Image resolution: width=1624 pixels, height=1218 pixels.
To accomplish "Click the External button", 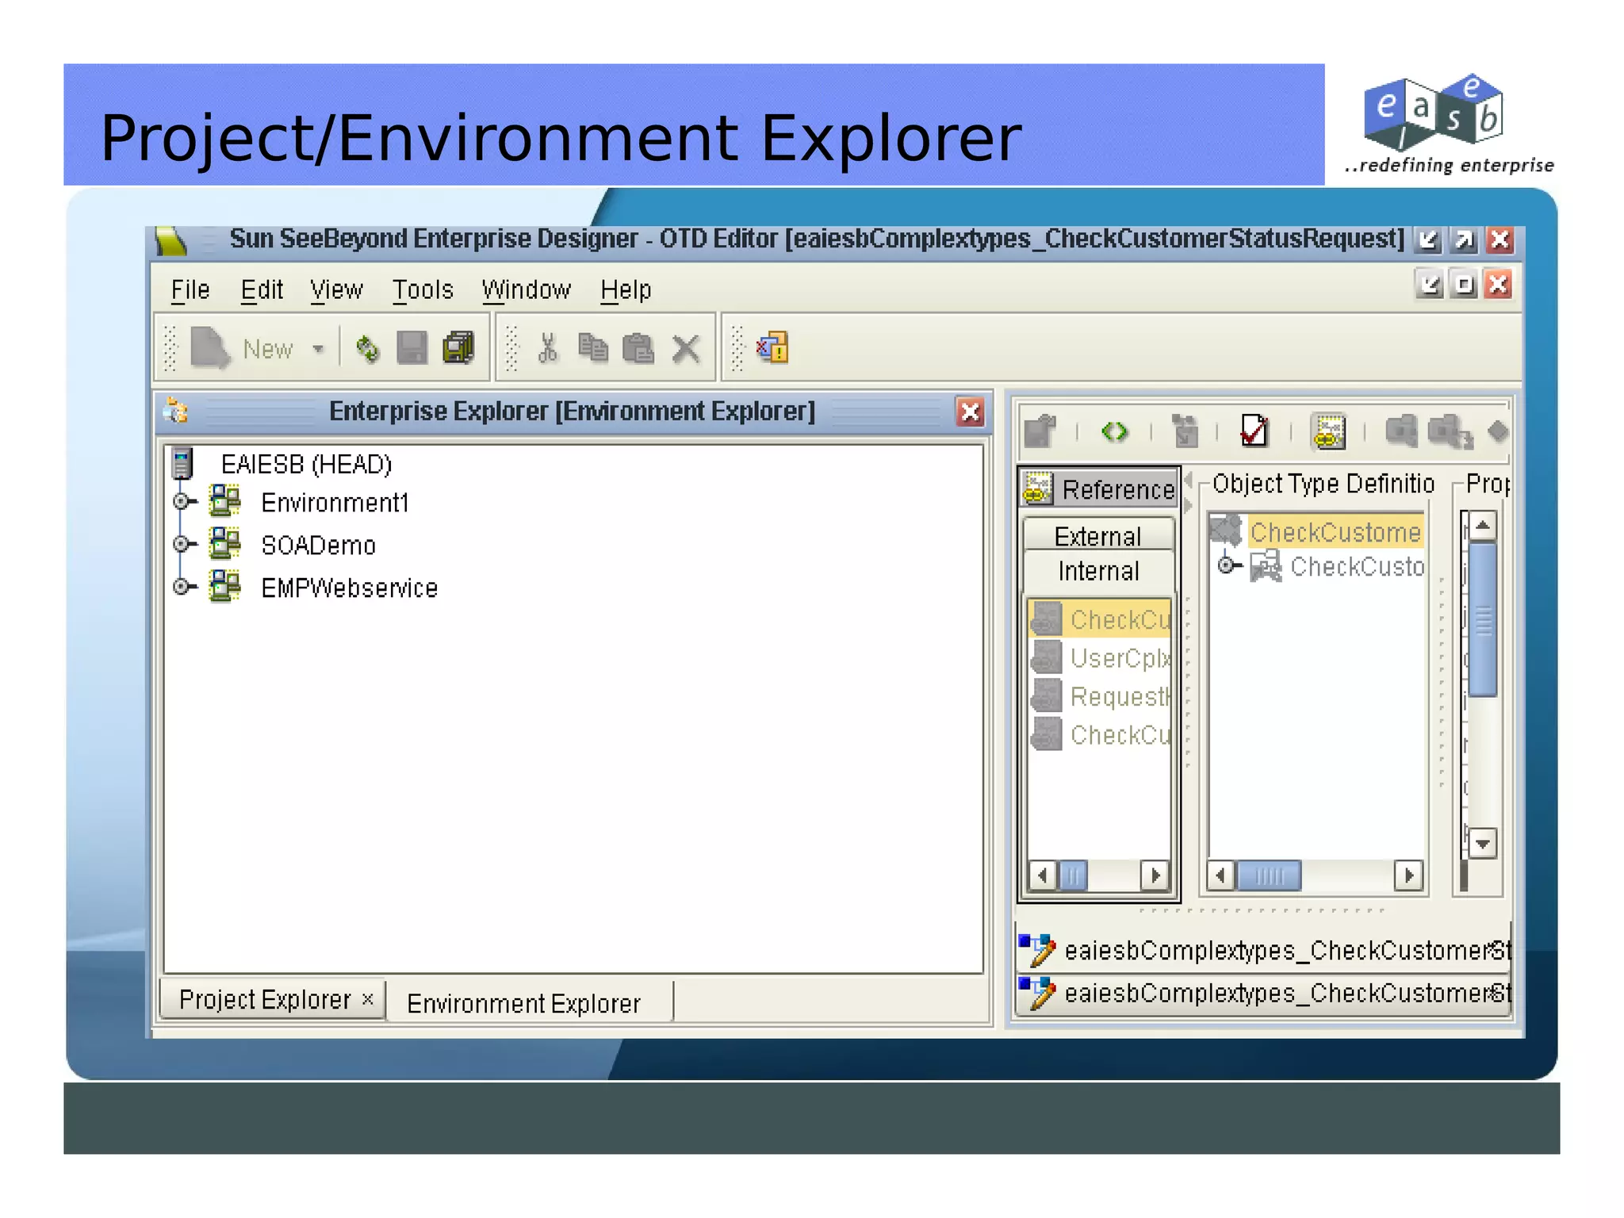I will coord(1098,536).
